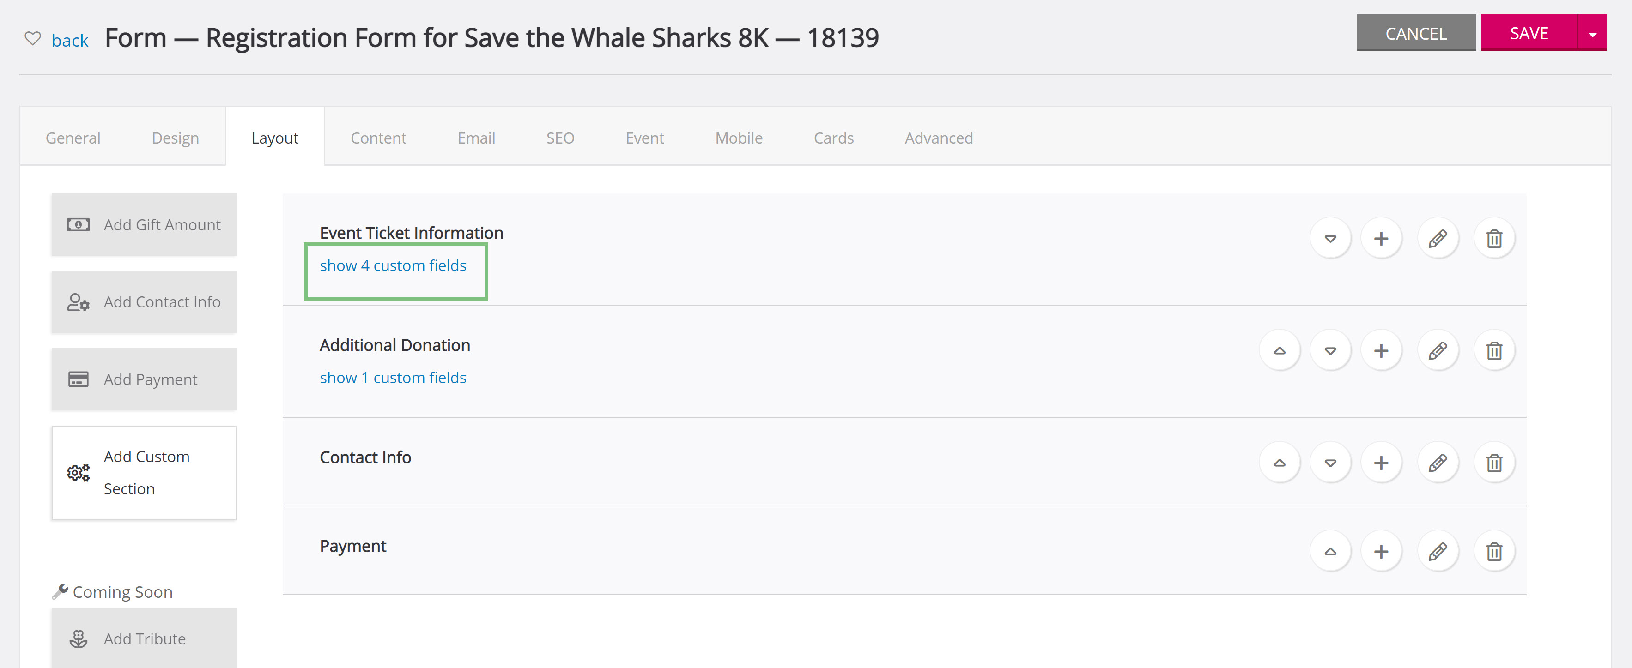Click Add Gift Amount
1632x668 pixels.
144,225
